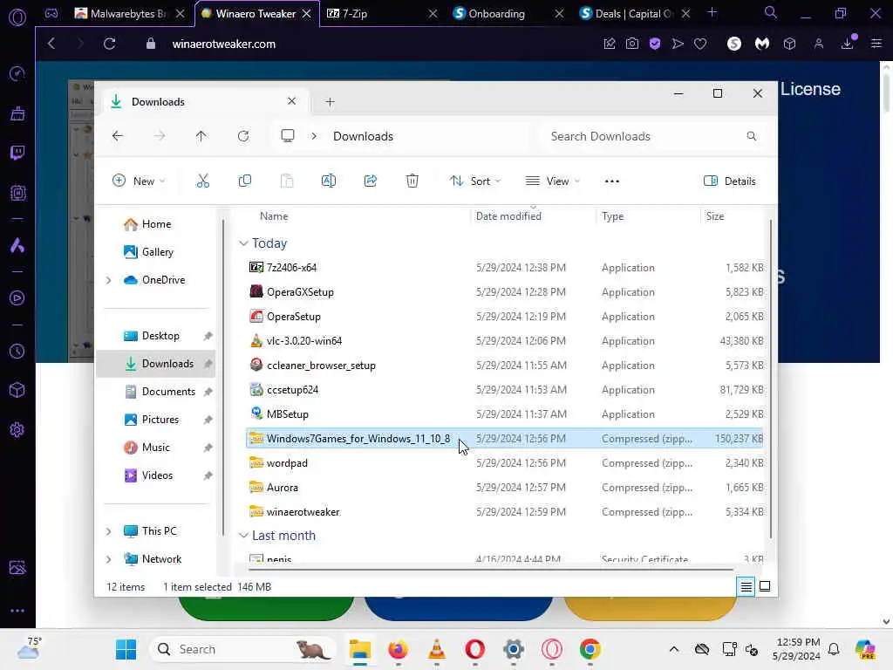
Task: Open Google Chrome from the taskbar
Action: click(x=590, y=649)
